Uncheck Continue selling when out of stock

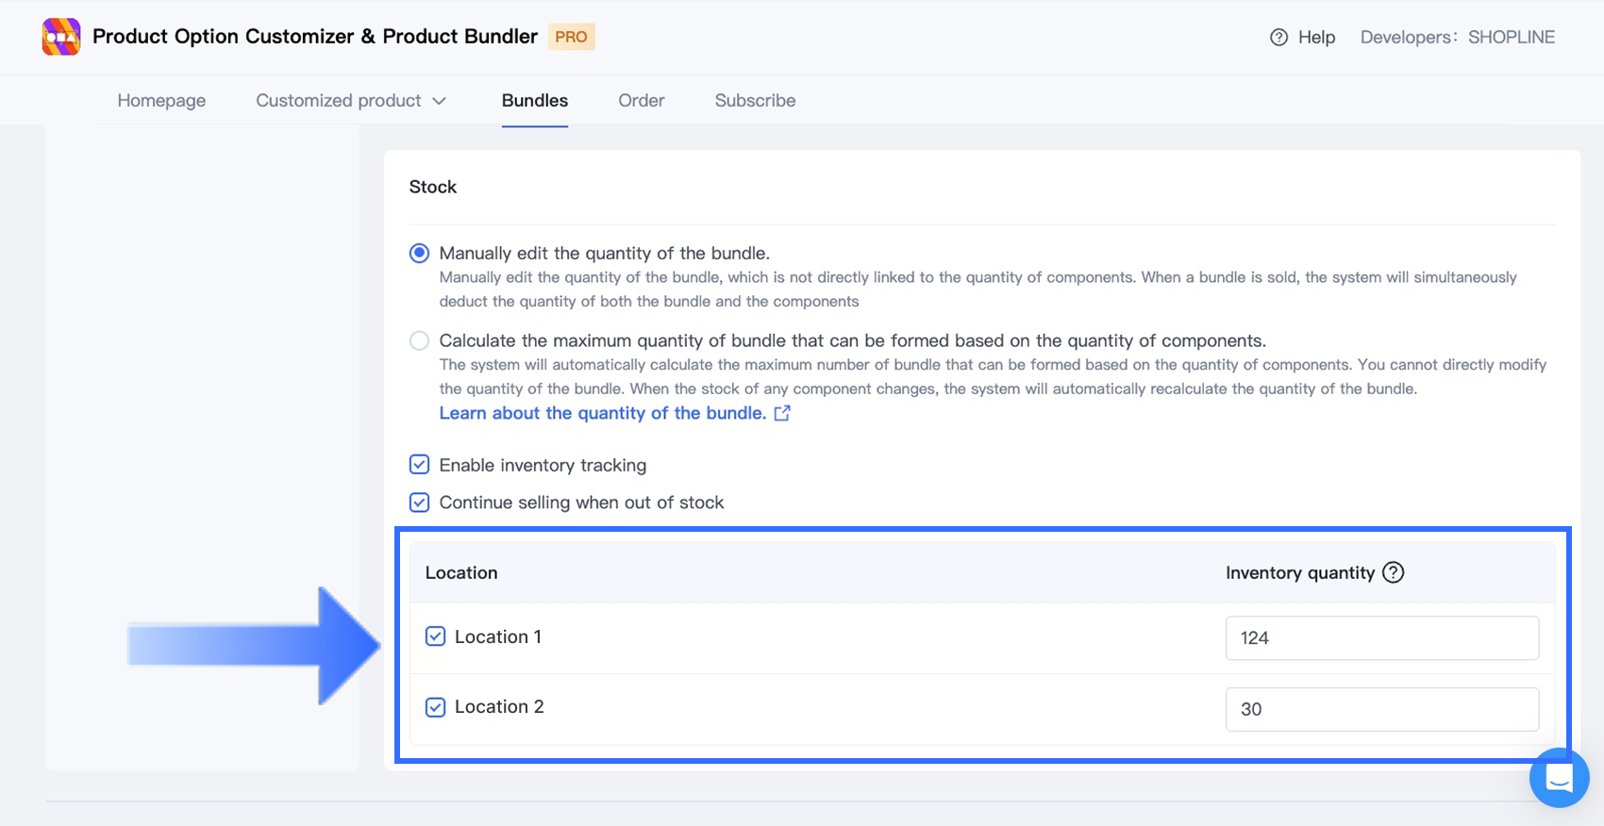click(x=420, y=503)
